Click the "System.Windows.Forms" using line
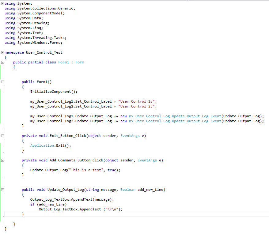 tap(33, 43)
